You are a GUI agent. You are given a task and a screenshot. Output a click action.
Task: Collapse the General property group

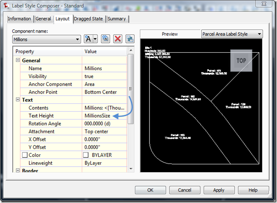[x=18, y=60]
